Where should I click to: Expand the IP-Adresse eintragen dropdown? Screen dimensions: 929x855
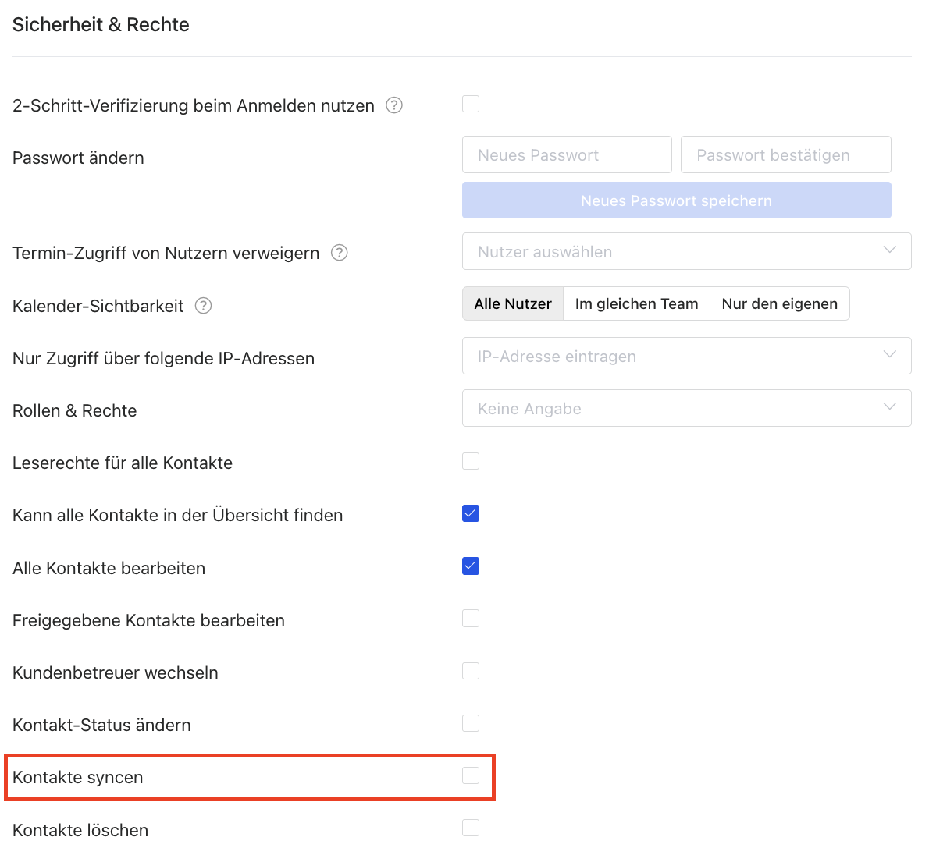tap(686, 357)
